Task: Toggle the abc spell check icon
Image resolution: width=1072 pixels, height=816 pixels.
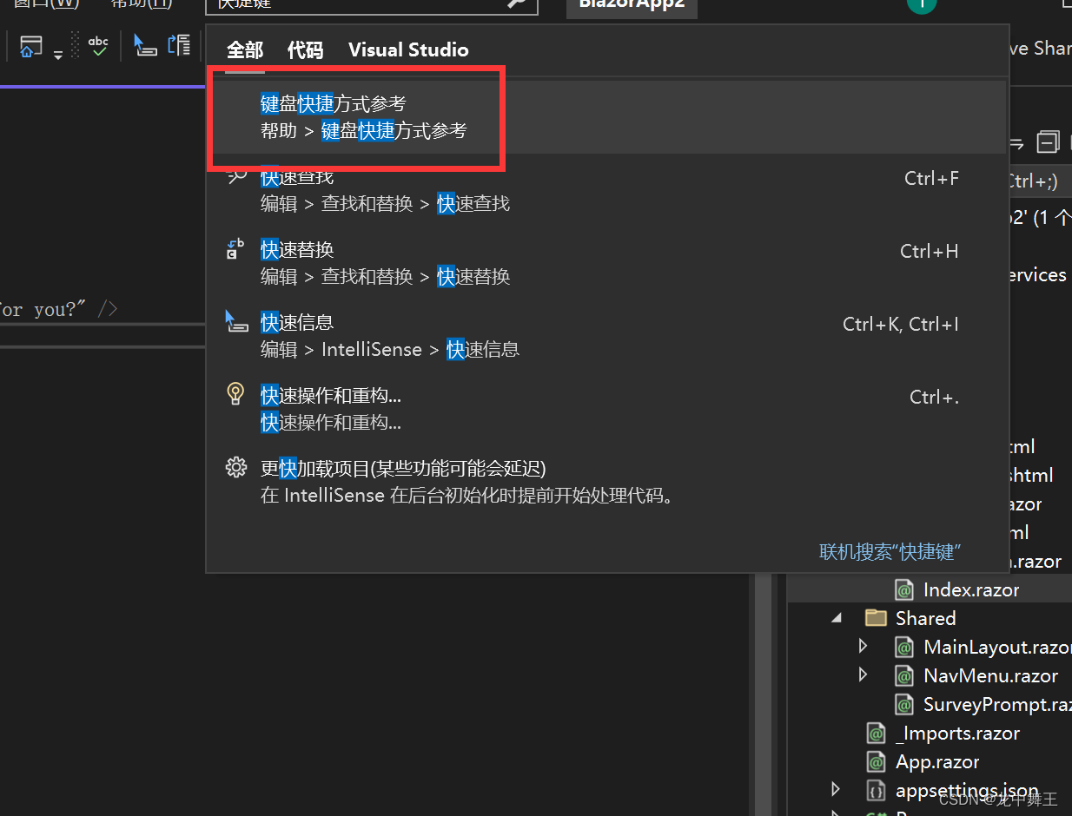Action: [99, 46]
